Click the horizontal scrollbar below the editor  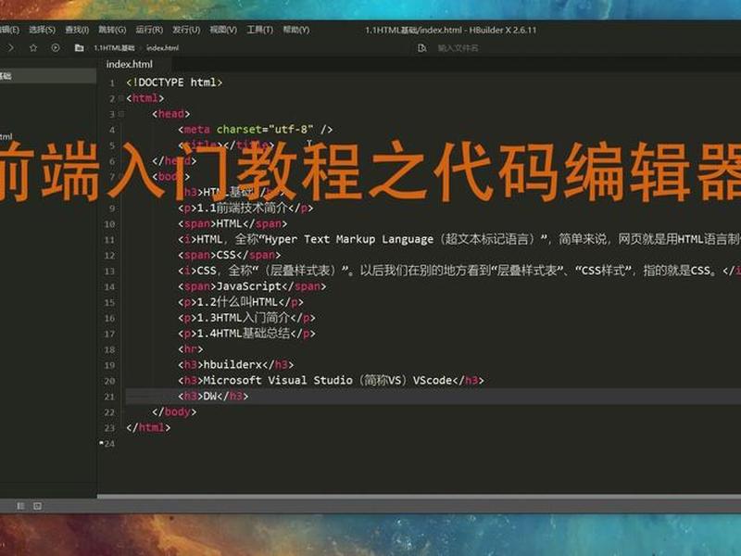point(419,497)
